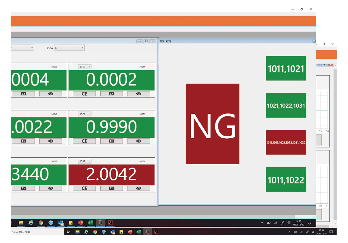
Task: Click the Ch icon in the 1022 panel
Action: [x=111, y=141]
